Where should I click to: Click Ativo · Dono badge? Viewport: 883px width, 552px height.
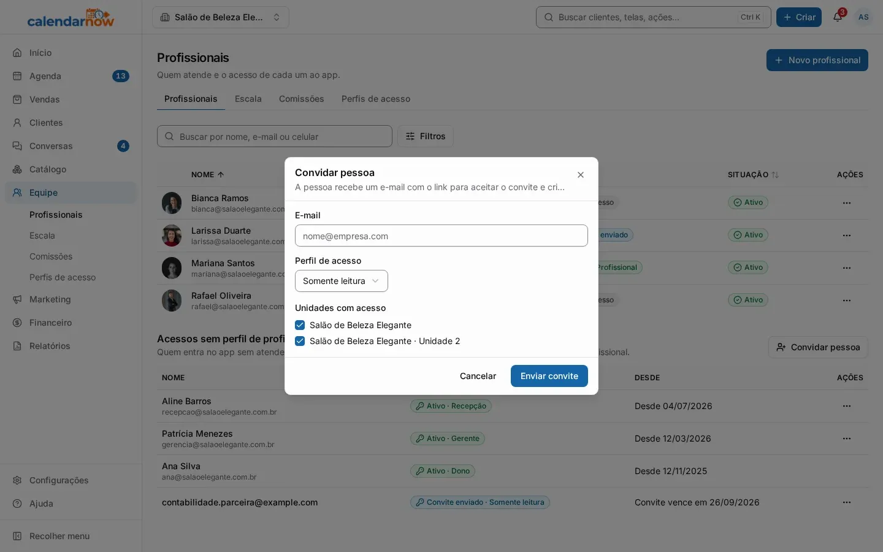click(443, 471)
